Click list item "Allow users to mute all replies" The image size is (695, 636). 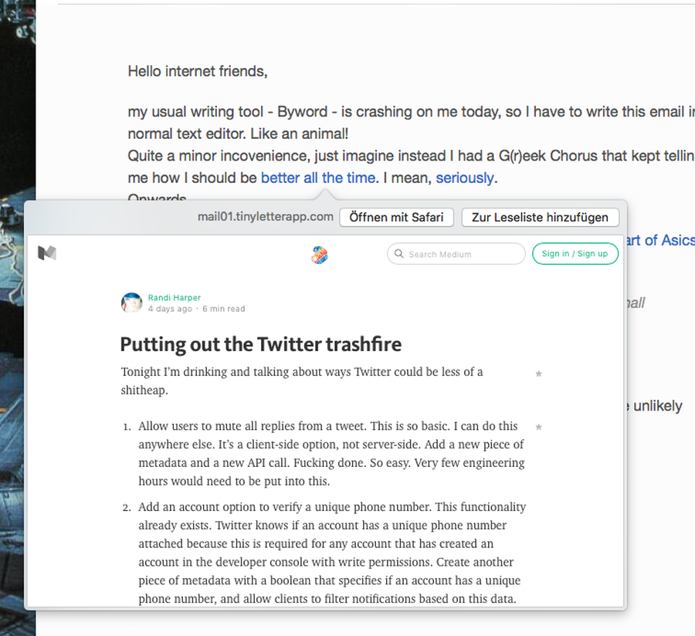point(331,454)
